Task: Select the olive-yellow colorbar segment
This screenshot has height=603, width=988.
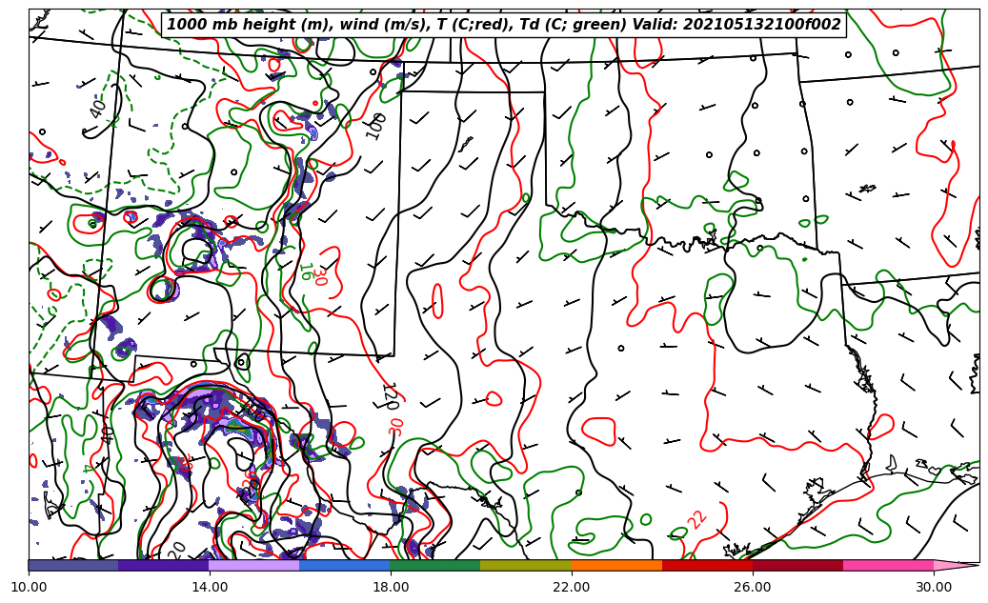Action: tap(526, 565)
